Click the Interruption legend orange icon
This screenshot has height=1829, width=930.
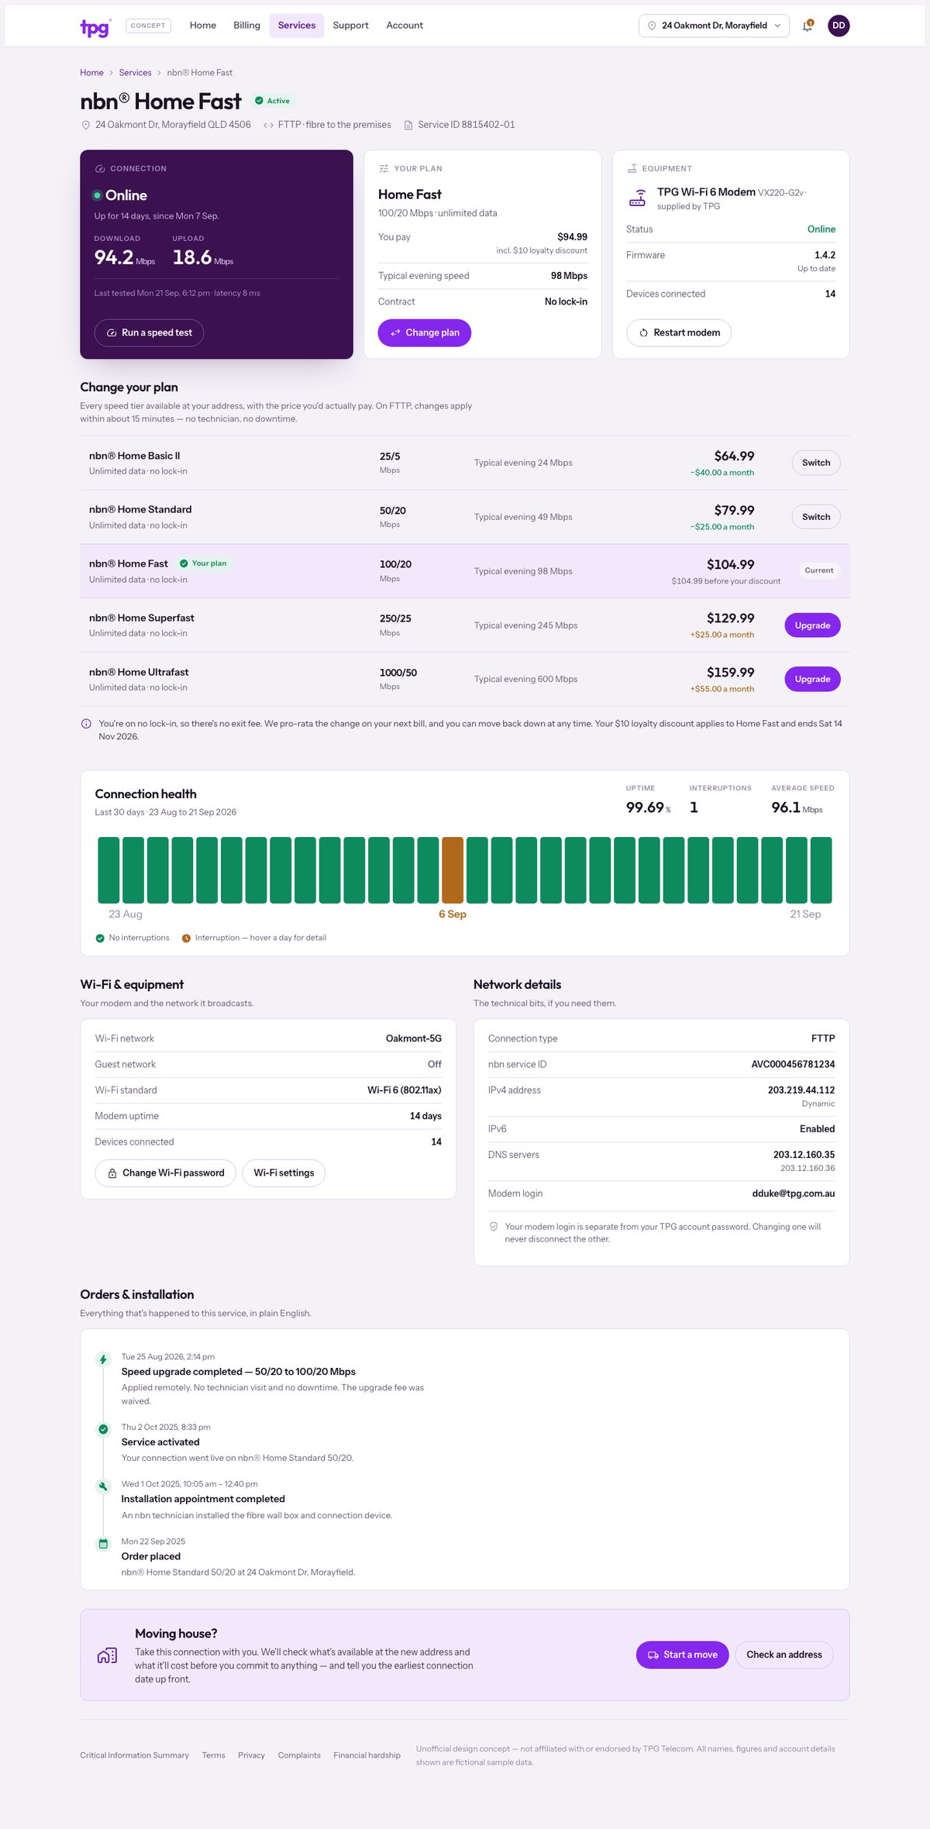pyautogui.click(x=186, y=939)
